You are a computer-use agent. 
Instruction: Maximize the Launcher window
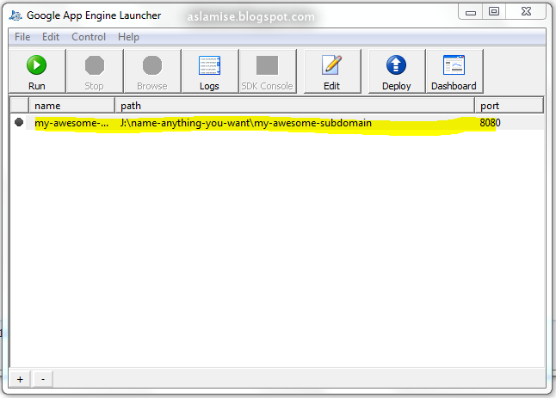click(494, 12)
